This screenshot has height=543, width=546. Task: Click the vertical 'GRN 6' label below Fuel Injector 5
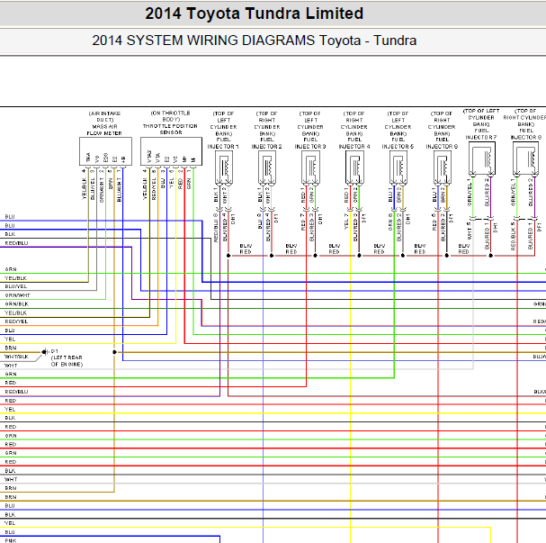click(x=390, y=222)
